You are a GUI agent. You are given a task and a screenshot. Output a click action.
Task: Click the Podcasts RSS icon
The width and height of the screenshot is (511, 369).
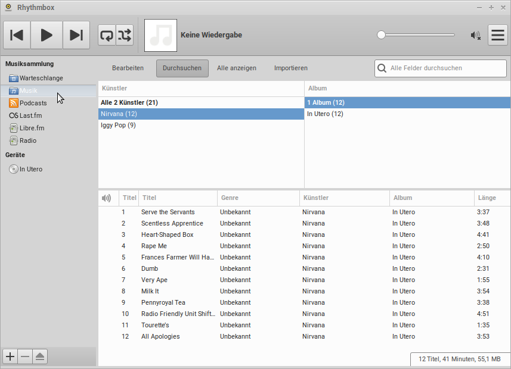(13, 103)
